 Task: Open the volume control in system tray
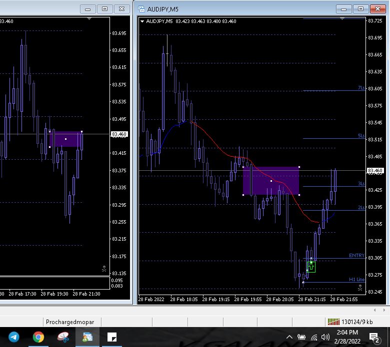325,337
